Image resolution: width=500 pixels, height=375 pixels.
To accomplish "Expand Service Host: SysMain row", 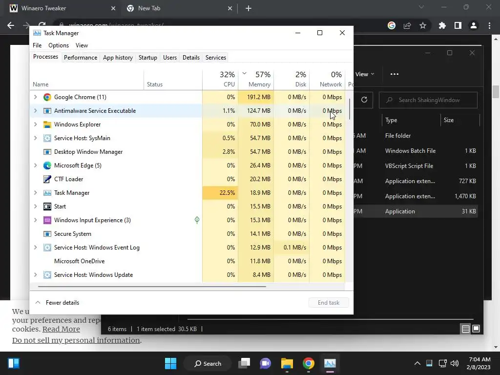I will pos(35,138).
